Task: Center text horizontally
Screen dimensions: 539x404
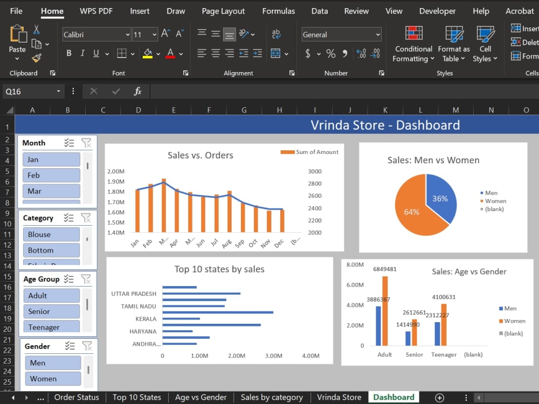Action: point(216,53)
